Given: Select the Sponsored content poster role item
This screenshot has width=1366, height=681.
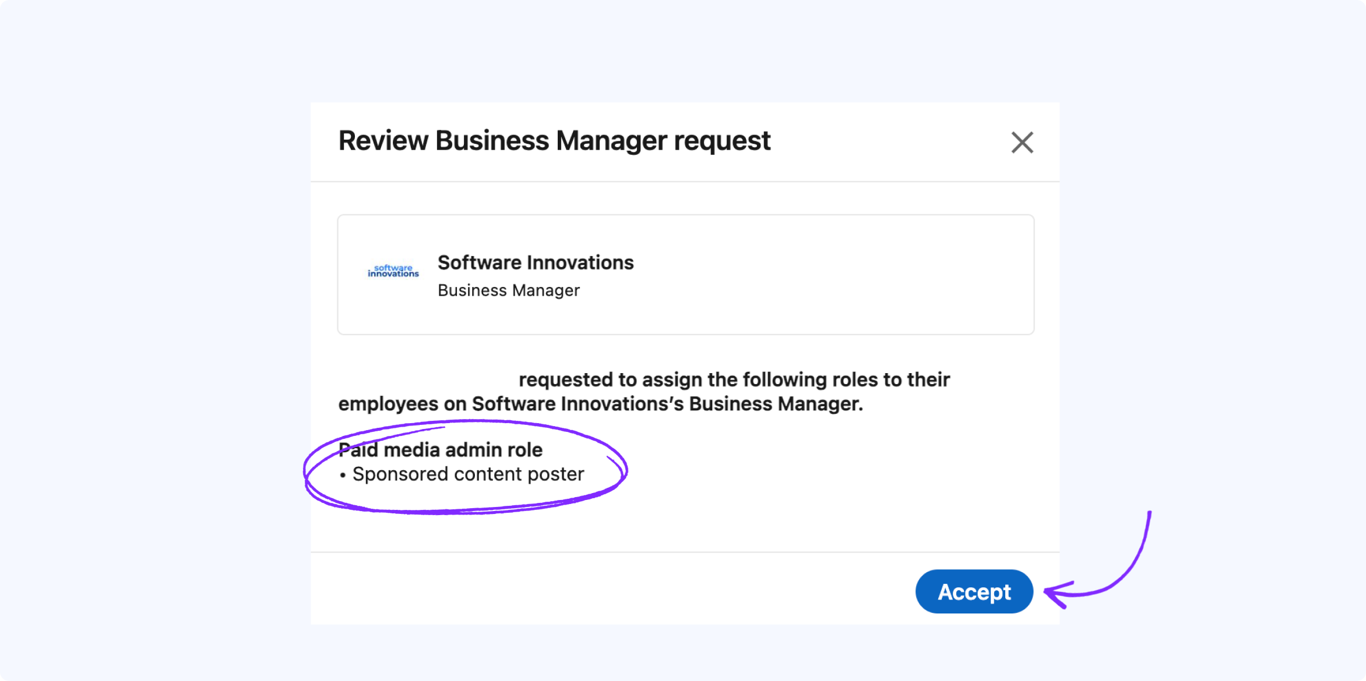Looking at the screenshot, I should 468,474.
